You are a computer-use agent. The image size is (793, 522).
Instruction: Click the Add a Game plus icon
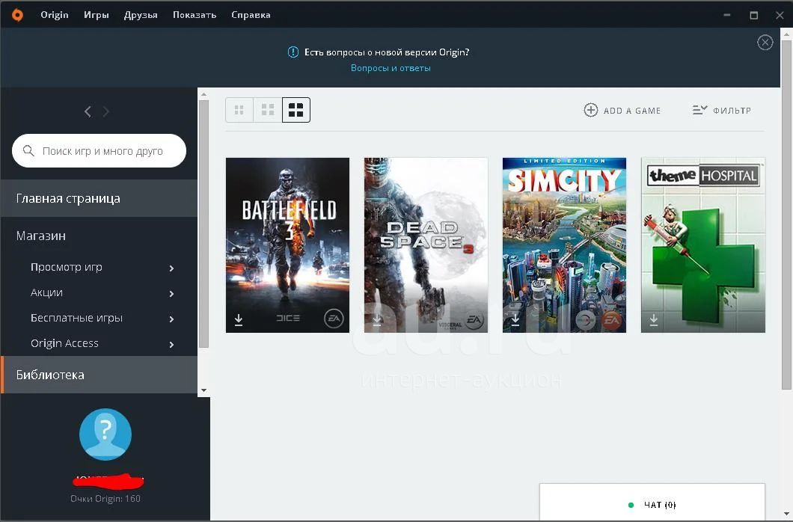[591, 110]
